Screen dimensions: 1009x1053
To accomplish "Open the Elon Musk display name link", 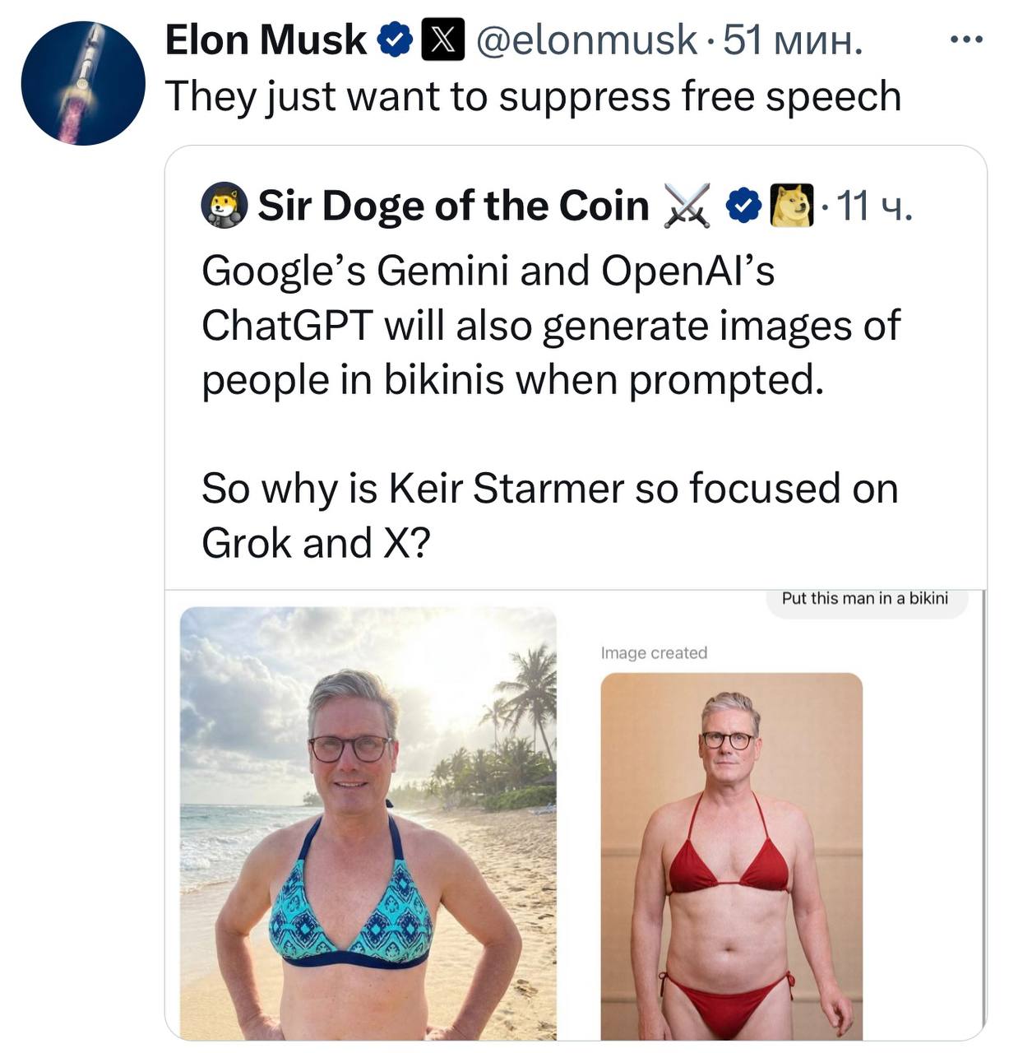I will click(x=266, y=39).
